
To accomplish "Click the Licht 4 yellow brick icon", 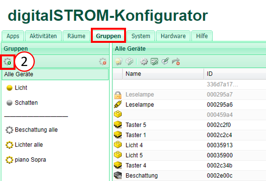I will click(118, 145).
